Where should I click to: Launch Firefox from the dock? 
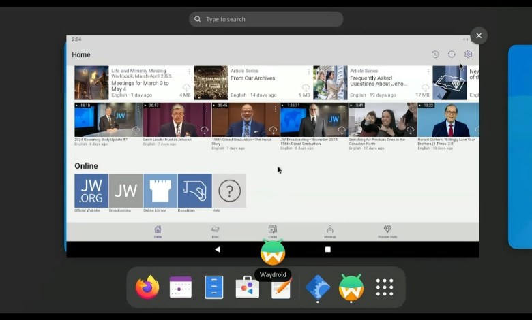point(147,287)
